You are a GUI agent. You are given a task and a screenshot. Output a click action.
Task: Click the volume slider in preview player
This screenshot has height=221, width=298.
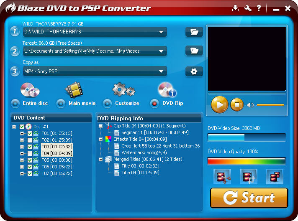(x=270, y=105)
